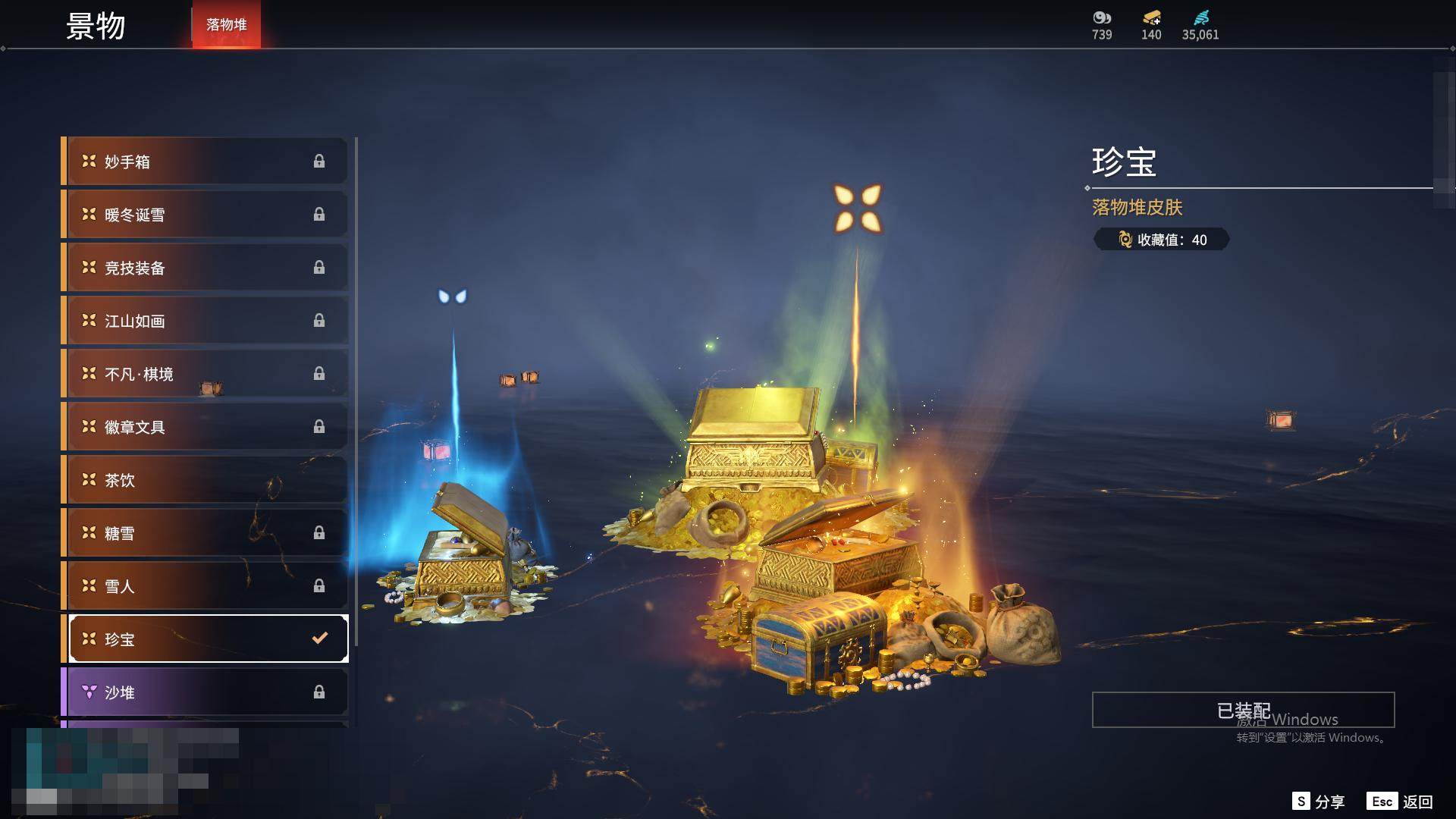The image size is (1456, 819).
Task: Select the 竞技装备 skin entry
Action: tap(205, 267)
